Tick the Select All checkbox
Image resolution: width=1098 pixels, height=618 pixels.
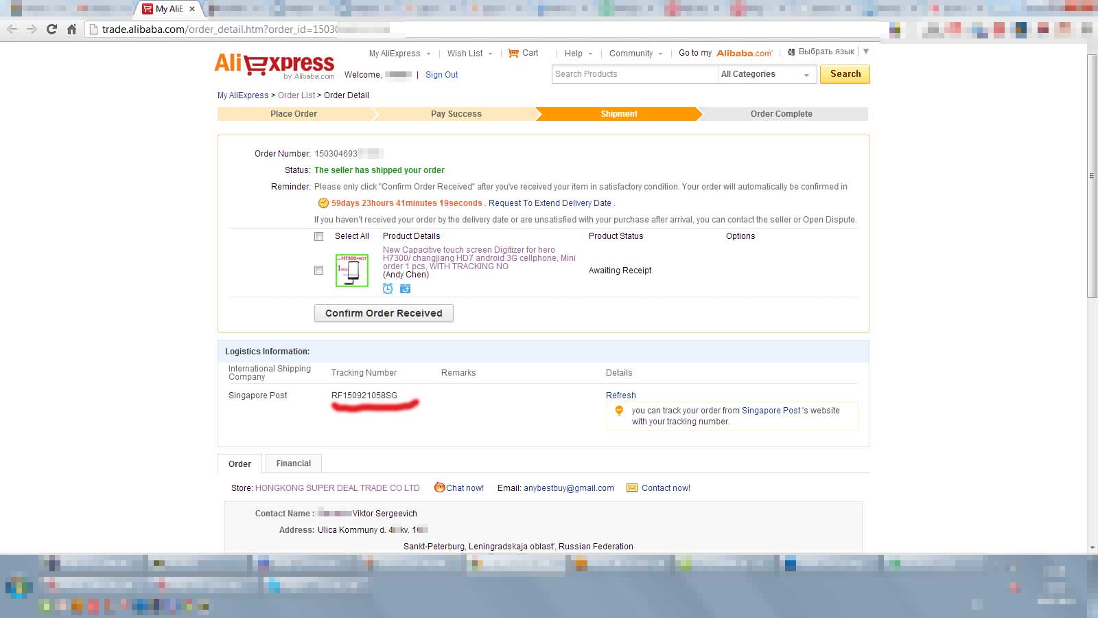pos(318,237)
